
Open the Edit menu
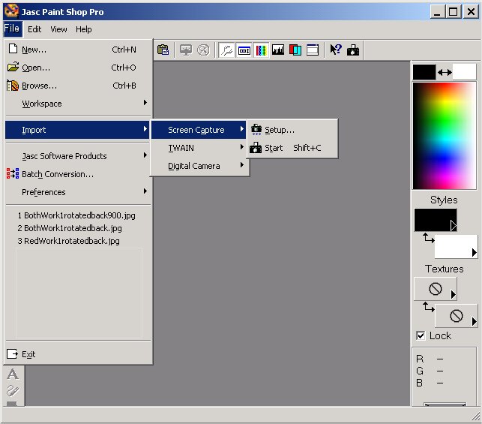click(x=34, y=29)
